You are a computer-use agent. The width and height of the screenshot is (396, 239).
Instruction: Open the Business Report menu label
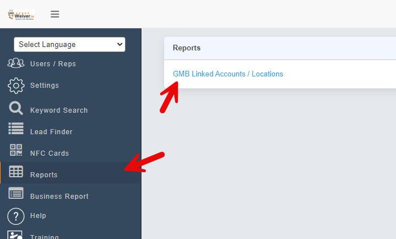(59, 197)
